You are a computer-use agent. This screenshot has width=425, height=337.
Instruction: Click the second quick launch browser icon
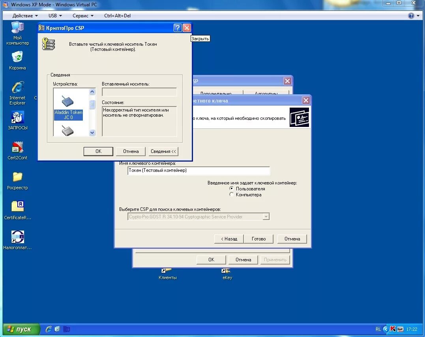click(57, 329)
